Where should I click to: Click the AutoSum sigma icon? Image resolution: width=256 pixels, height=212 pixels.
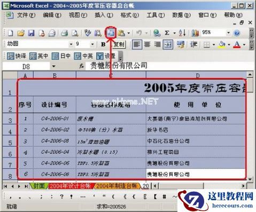point(167,33)
